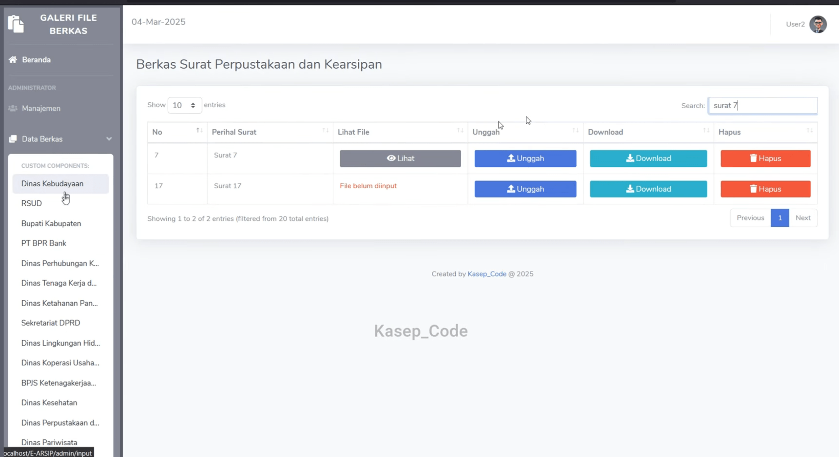Collapse the Data Berkas chevron
This screenshot has width=840, height=457.
click(109, 139)
